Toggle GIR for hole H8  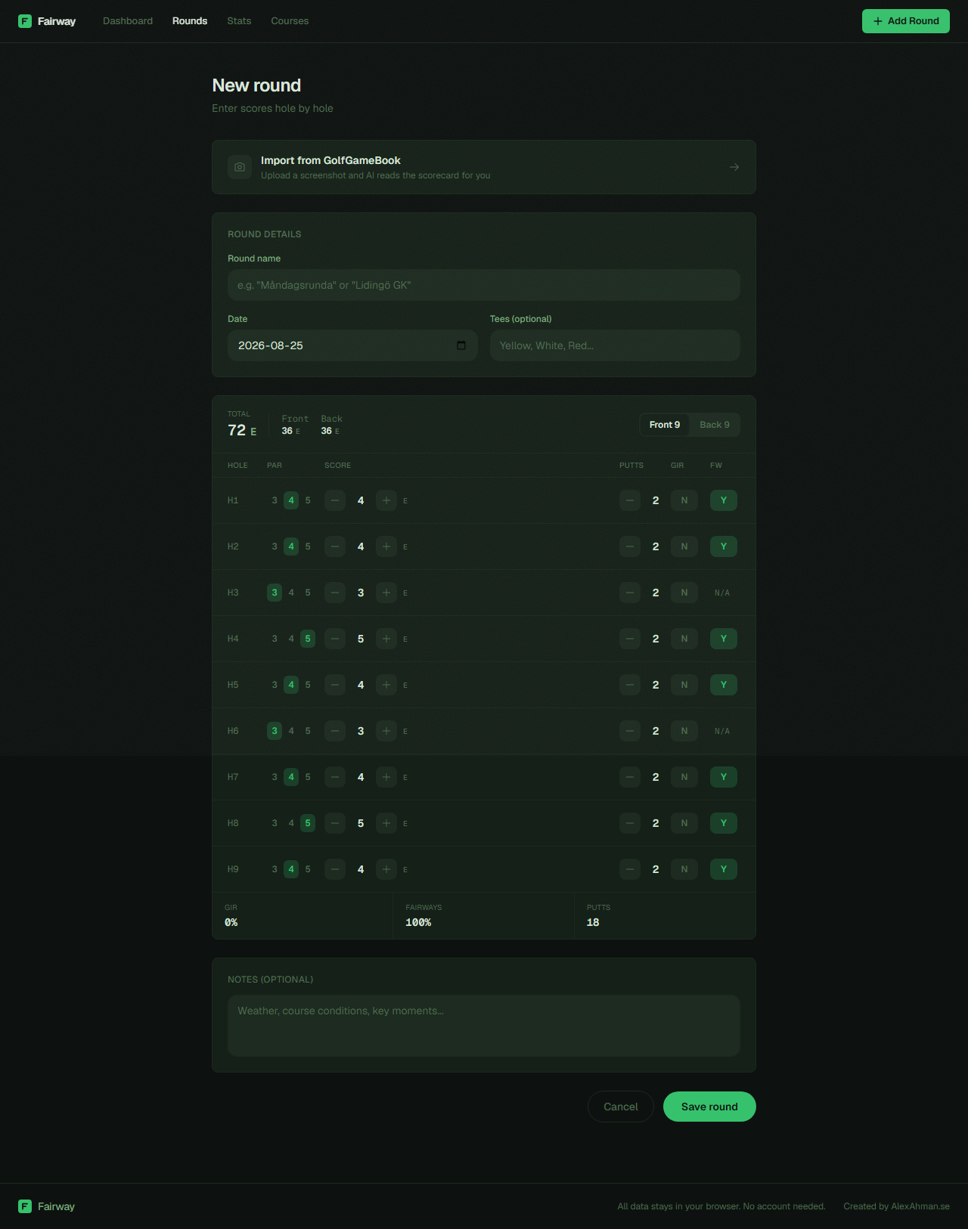pyautogui.click(x=684, y=823)
